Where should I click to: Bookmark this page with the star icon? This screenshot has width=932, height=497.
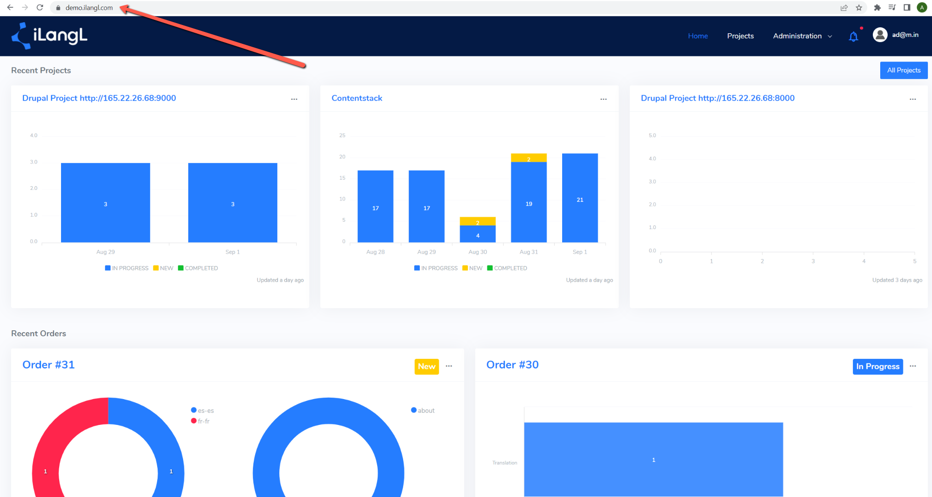click(x=859, y=7)
